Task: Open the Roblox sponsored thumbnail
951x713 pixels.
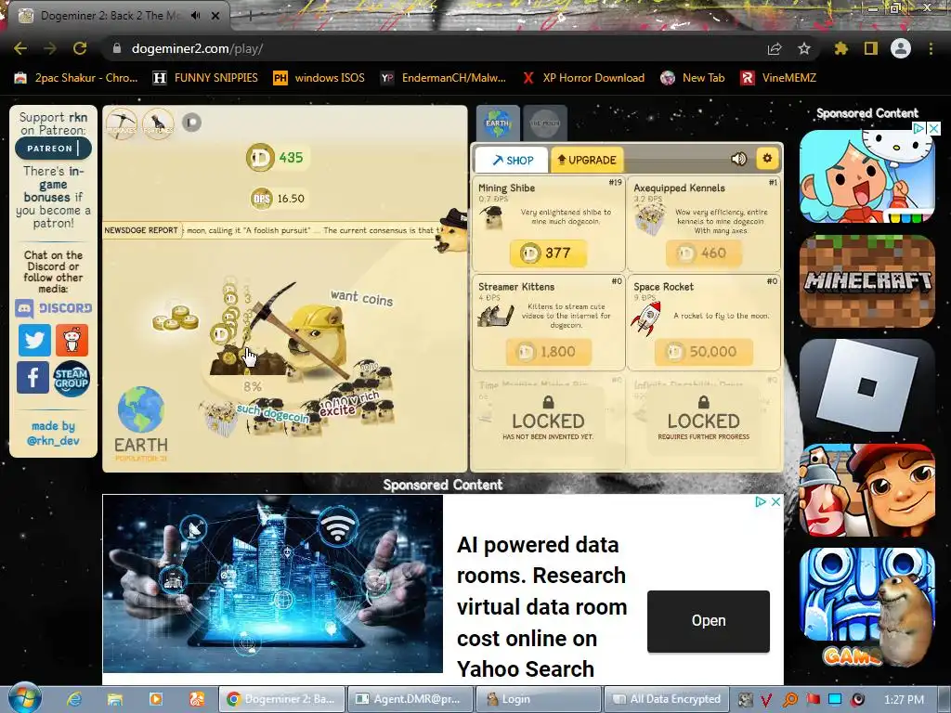Action: pyautogui.click(x=866, y=385)
